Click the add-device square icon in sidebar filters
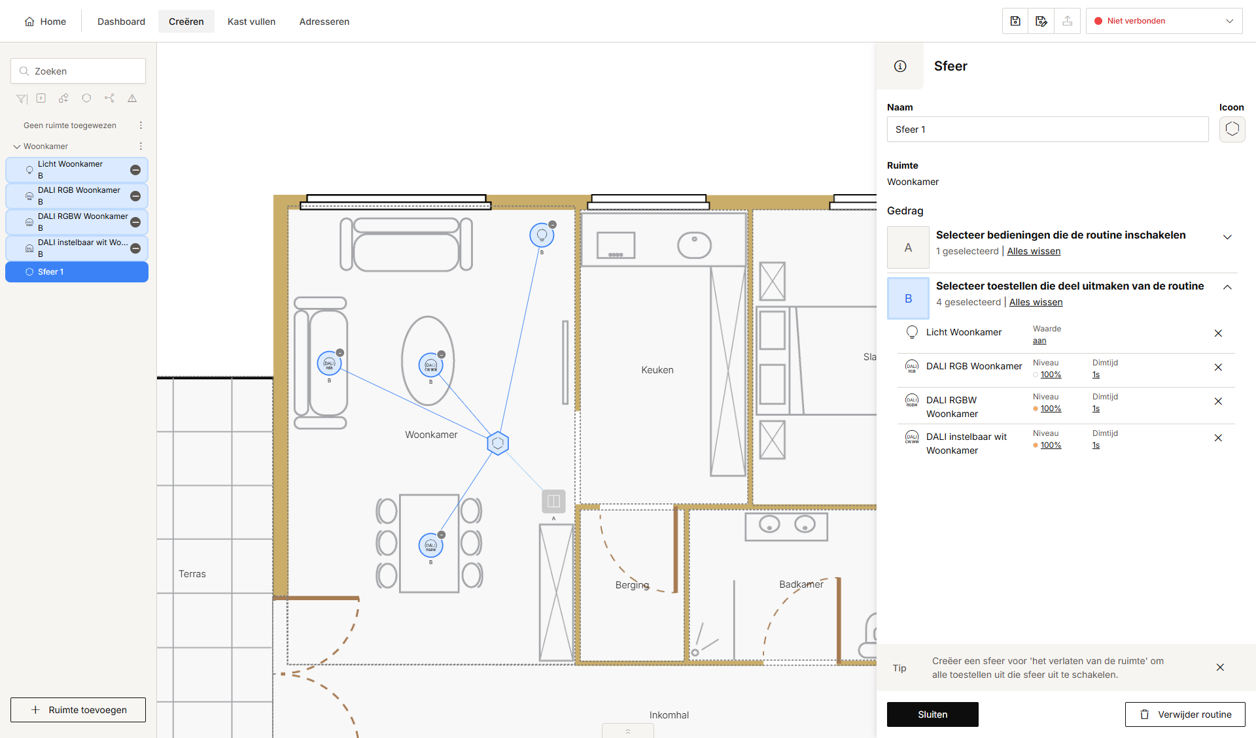 (x=41, y=98)
